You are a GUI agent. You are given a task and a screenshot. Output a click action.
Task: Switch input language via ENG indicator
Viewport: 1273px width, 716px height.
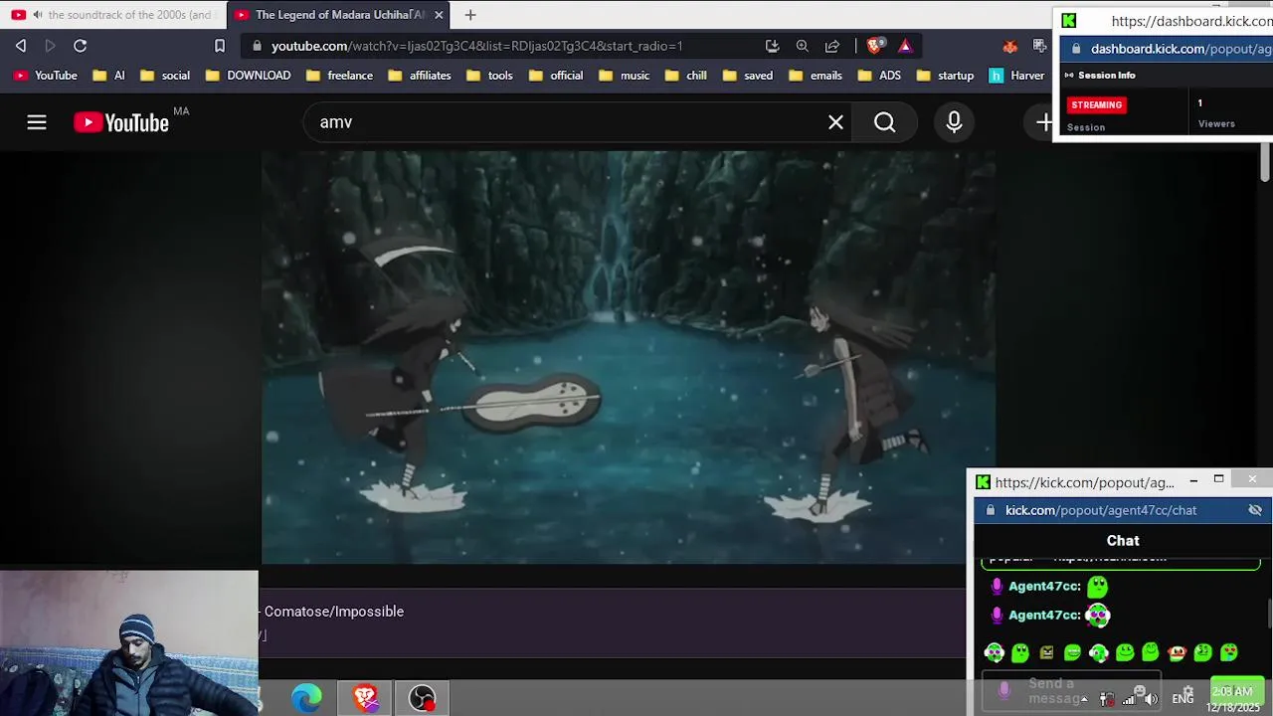point(1182,699)
